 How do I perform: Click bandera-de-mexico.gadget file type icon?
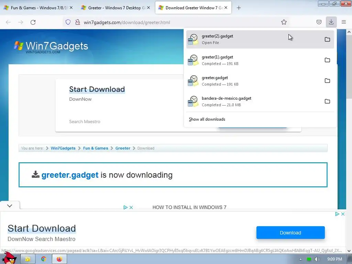pos(193,101)
